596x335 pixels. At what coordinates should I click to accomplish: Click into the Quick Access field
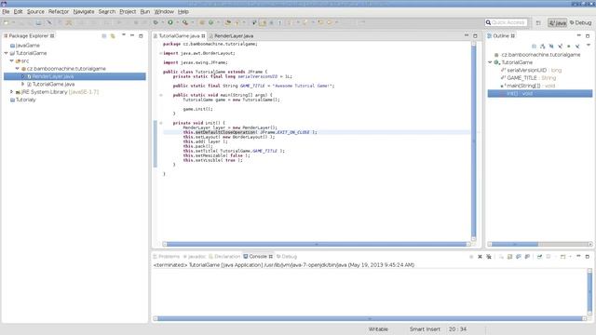[x=507, y=22]
